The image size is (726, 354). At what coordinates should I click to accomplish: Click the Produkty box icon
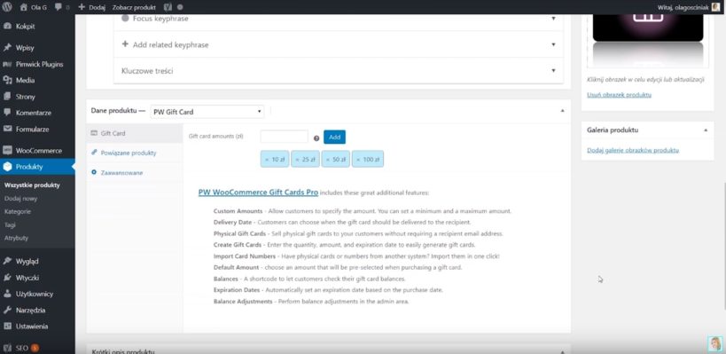pos(7,167)
